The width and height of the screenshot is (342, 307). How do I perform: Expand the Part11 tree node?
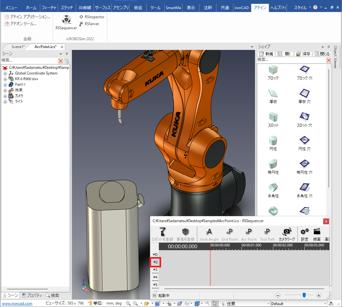(5, 85)
